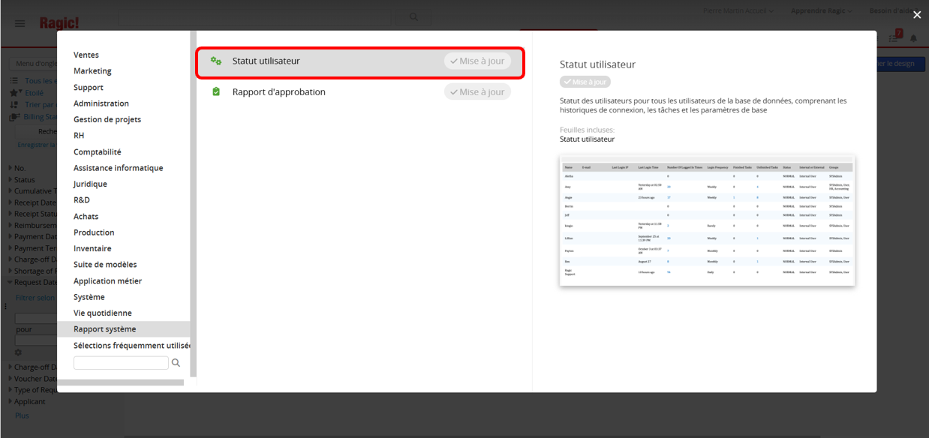Viewport: 929px width, 438px height.
Task: Close the template dialog with the X
Action: [917, 15]
